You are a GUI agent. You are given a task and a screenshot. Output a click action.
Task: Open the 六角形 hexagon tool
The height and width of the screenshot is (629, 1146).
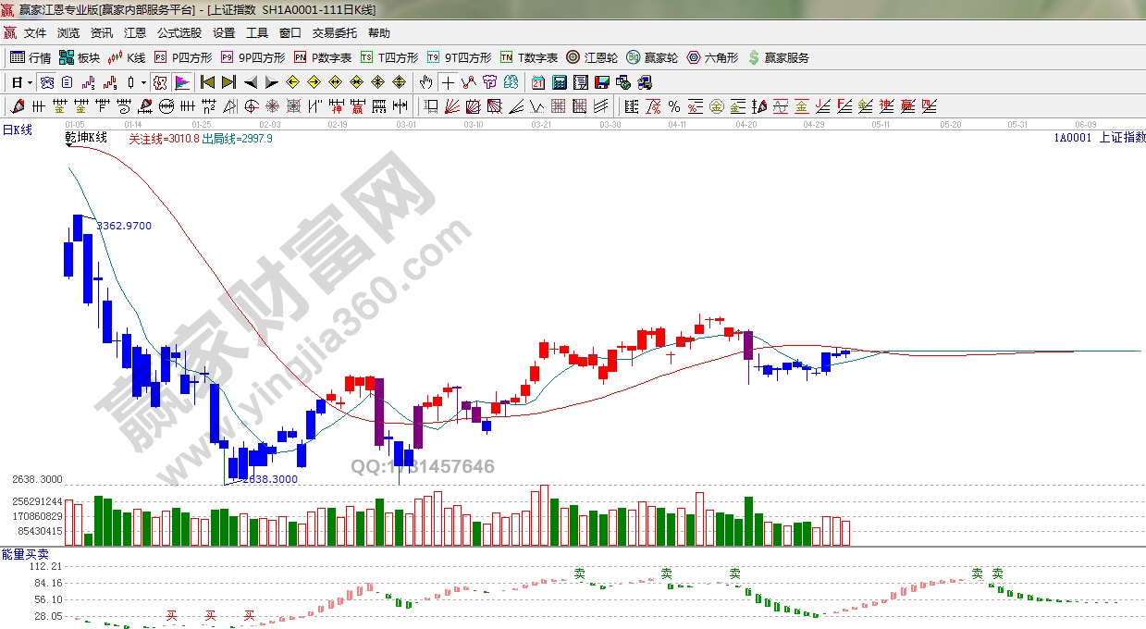click(712, 57)
